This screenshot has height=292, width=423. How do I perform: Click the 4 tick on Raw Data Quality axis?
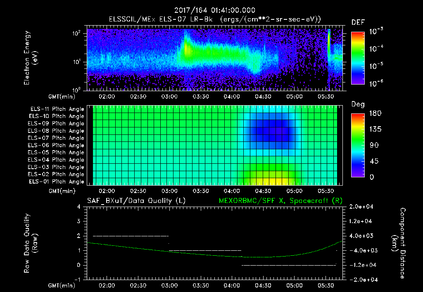[79, 207]
